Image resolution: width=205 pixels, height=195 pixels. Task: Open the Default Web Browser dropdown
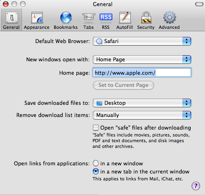click(142, 41)
